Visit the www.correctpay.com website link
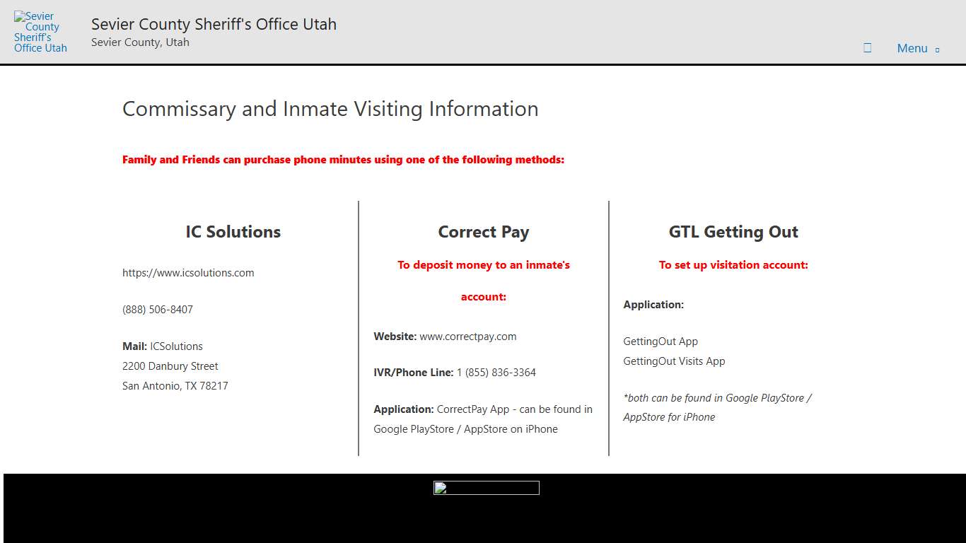This screenshot has width=966, height=543. 467,336
